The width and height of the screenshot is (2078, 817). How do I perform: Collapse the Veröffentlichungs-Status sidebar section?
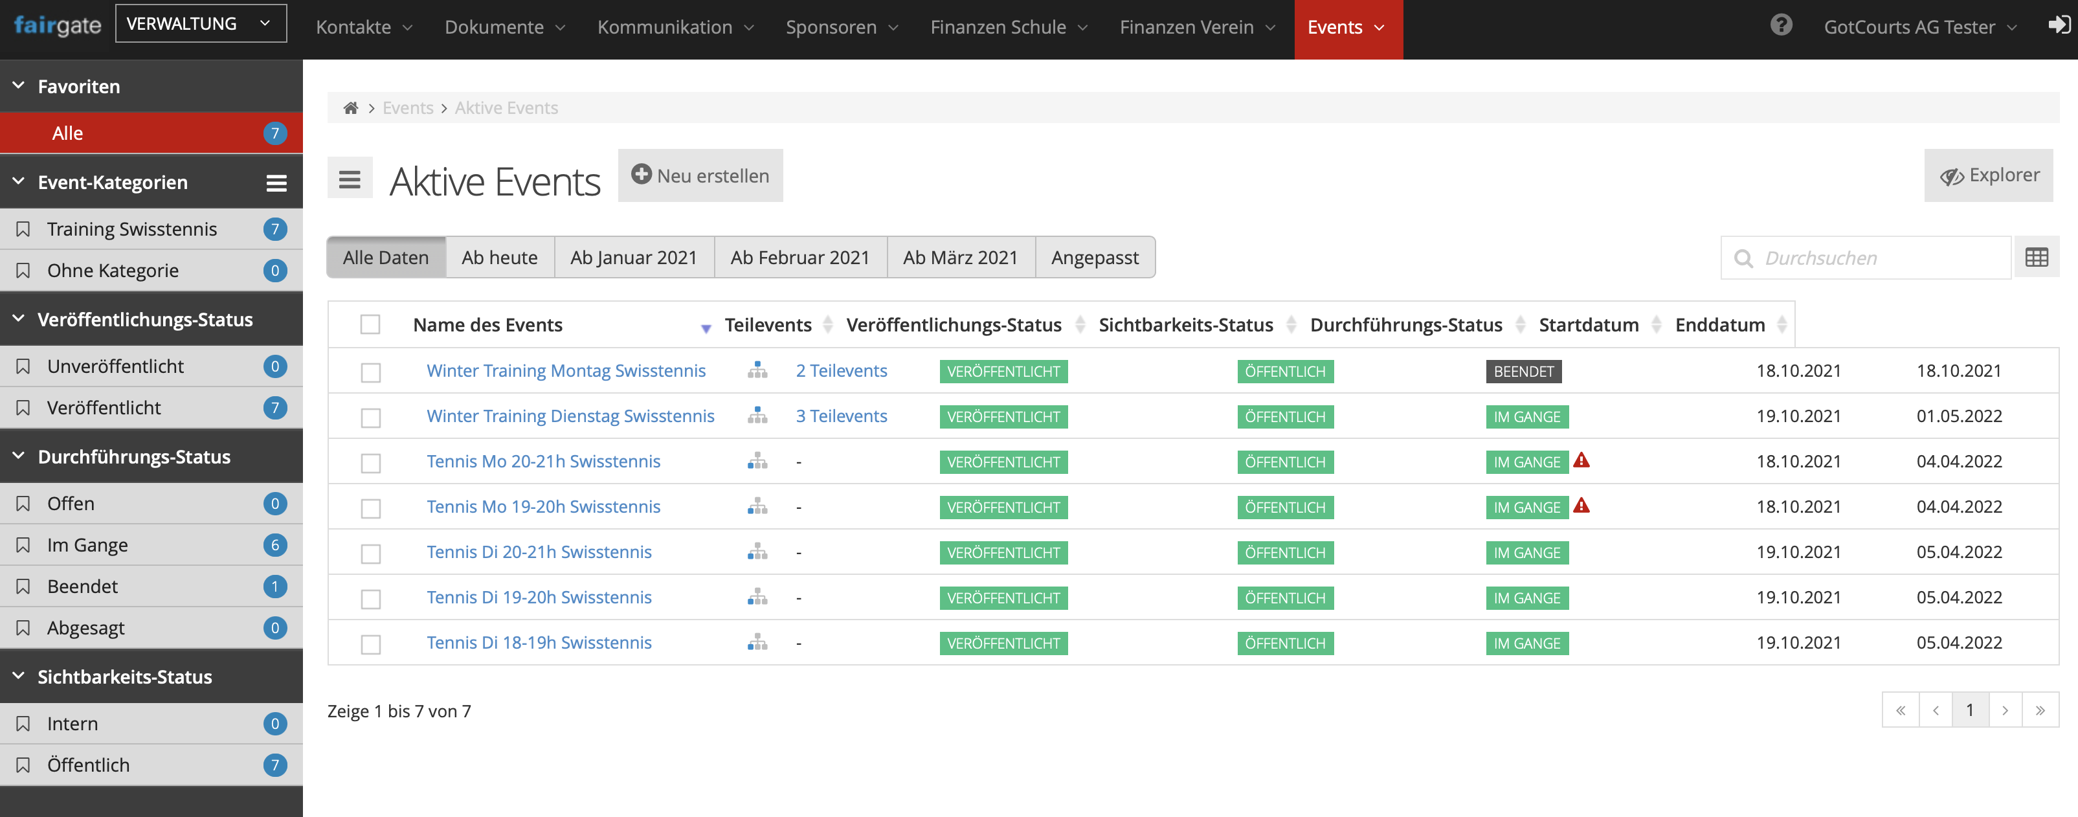point(19,319)
